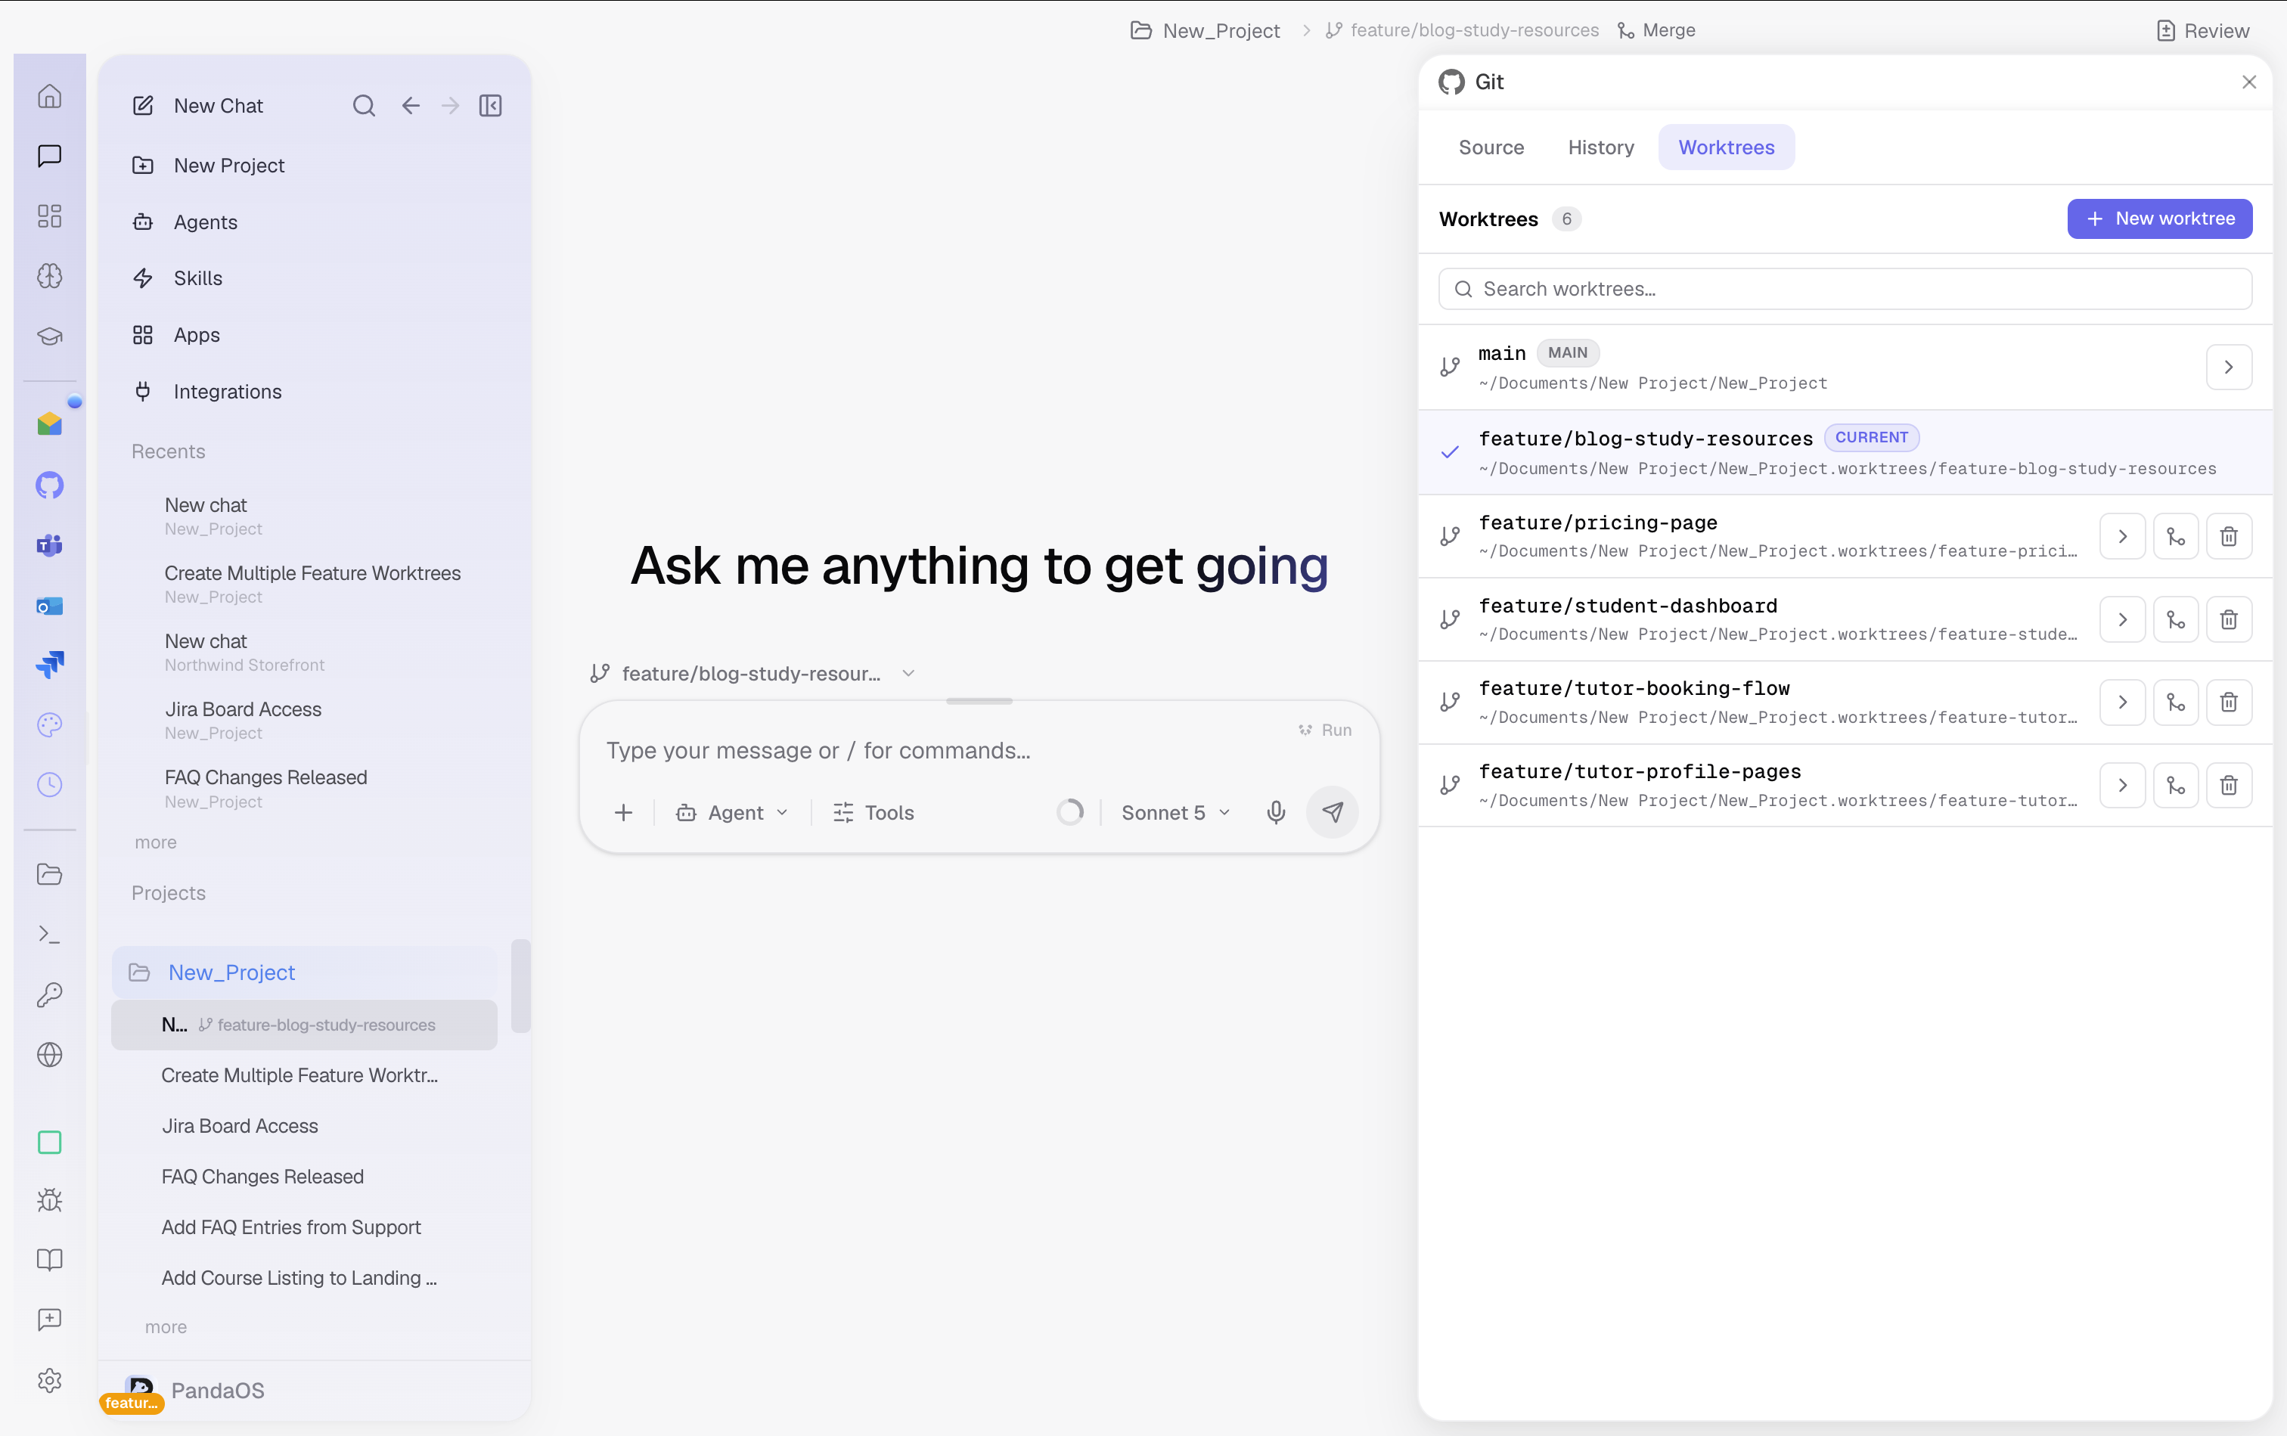Image resolution: width=2287 pixels, height=1436 pixels.
Task: Open the Sonnet 5 model dropdown
Action: point(1176,812)
